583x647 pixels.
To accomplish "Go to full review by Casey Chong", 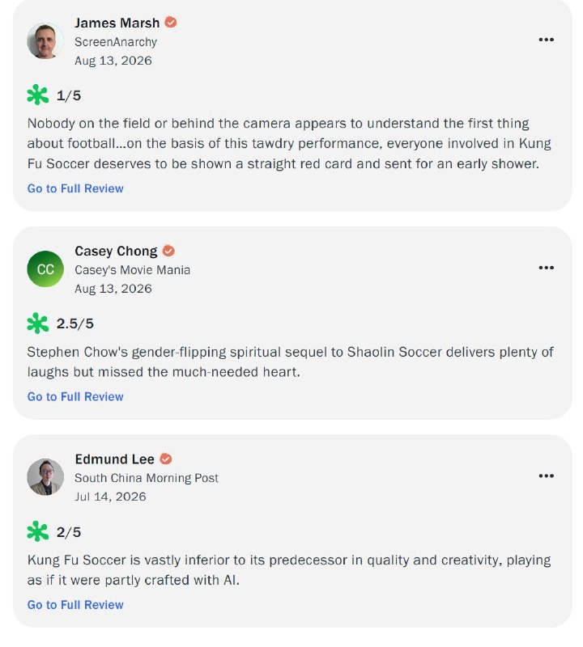I will point(75,396).
